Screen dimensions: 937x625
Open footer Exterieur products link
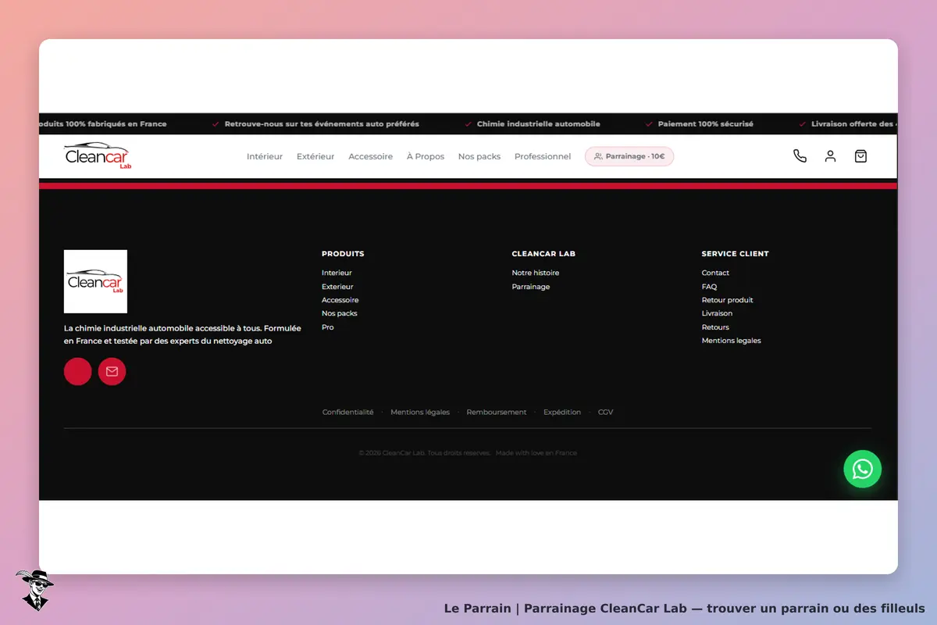point(337,287)
